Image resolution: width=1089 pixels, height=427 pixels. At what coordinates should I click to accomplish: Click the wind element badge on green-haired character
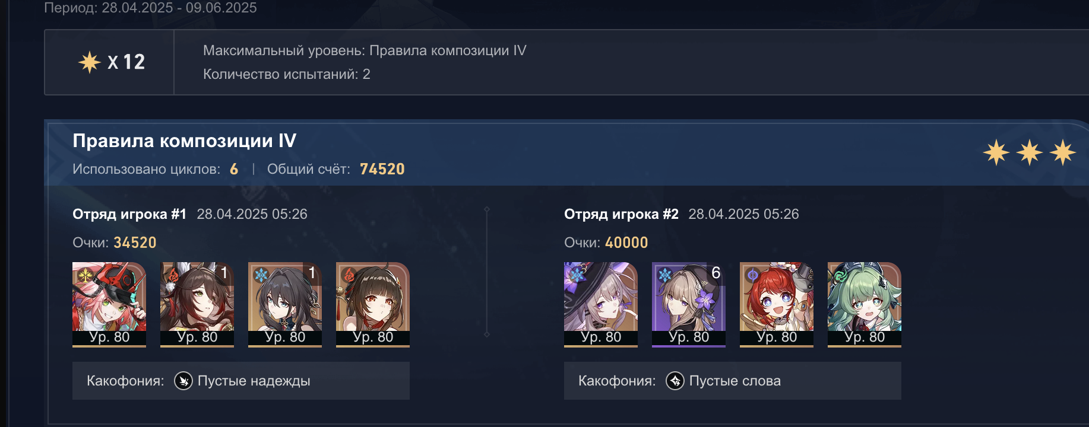(840, 275)
